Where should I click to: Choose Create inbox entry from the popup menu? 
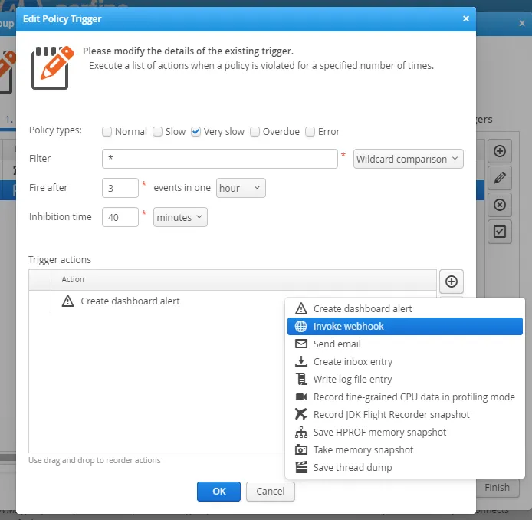405,361
